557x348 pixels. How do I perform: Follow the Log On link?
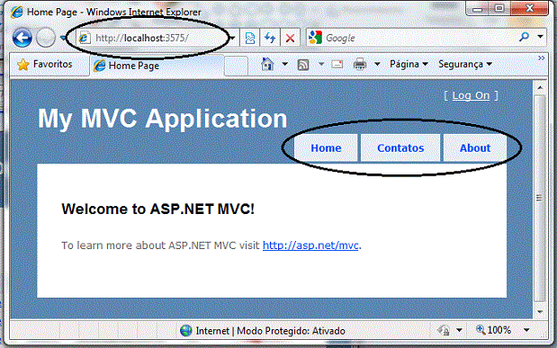[471, 95]
